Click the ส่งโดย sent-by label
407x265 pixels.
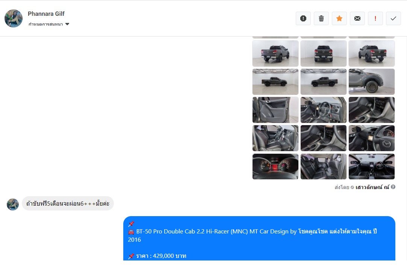(342, 187)
